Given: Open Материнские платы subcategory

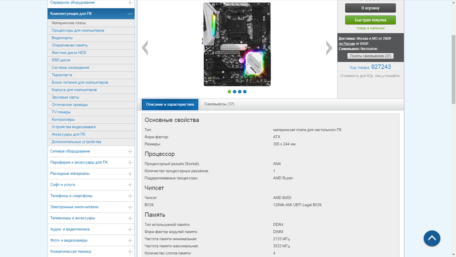Looking at the screenshot, I should tap(69, 23).
